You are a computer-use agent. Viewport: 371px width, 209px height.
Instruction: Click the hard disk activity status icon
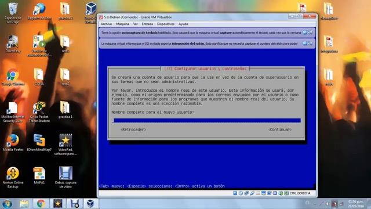point(235,193)
